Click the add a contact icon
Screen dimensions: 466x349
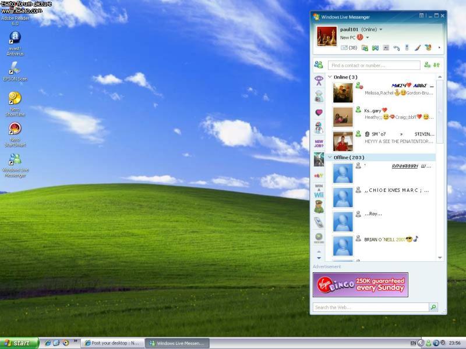427,65
